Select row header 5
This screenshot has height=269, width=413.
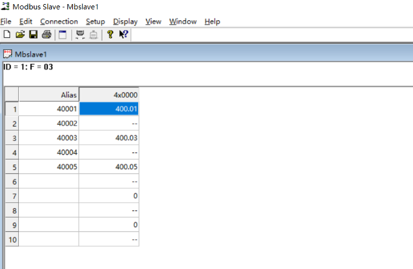[x=12, y=167]
